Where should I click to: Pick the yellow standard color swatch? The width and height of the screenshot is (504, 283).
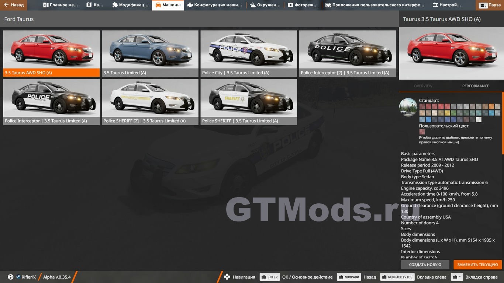447,113
